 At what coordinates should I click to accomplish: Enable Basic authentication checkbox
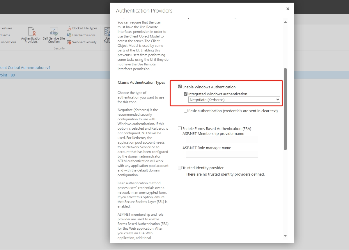185,110
